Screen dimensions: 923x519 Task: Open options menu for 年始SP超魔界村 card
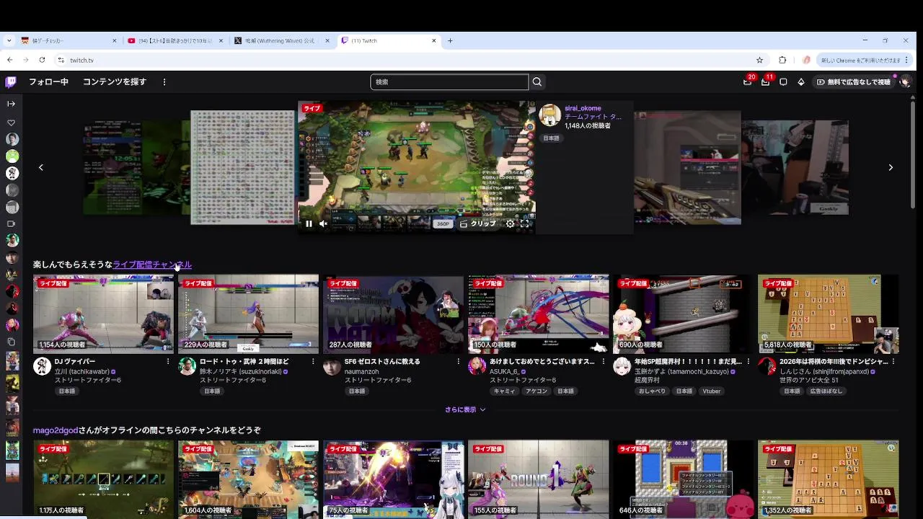pos(748,362)
